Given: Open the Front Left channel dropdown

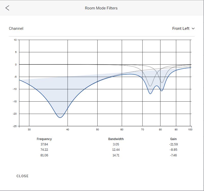Looking at the screenshot, I should click(x=183, y=29).
